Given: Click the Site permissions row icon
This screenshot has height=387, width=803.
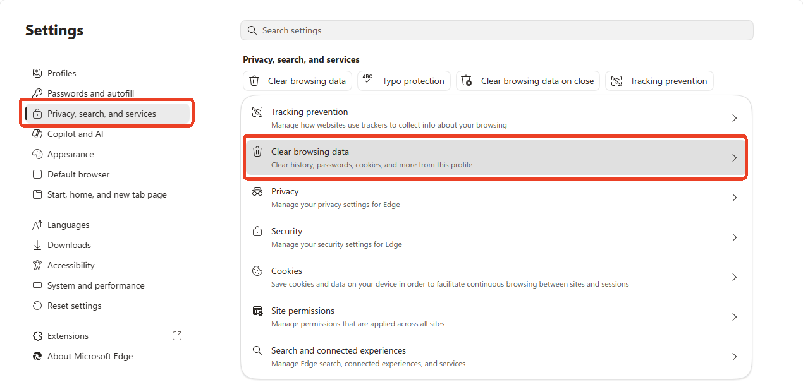Looking at the screenshot, I should click(x=257, y=311).
